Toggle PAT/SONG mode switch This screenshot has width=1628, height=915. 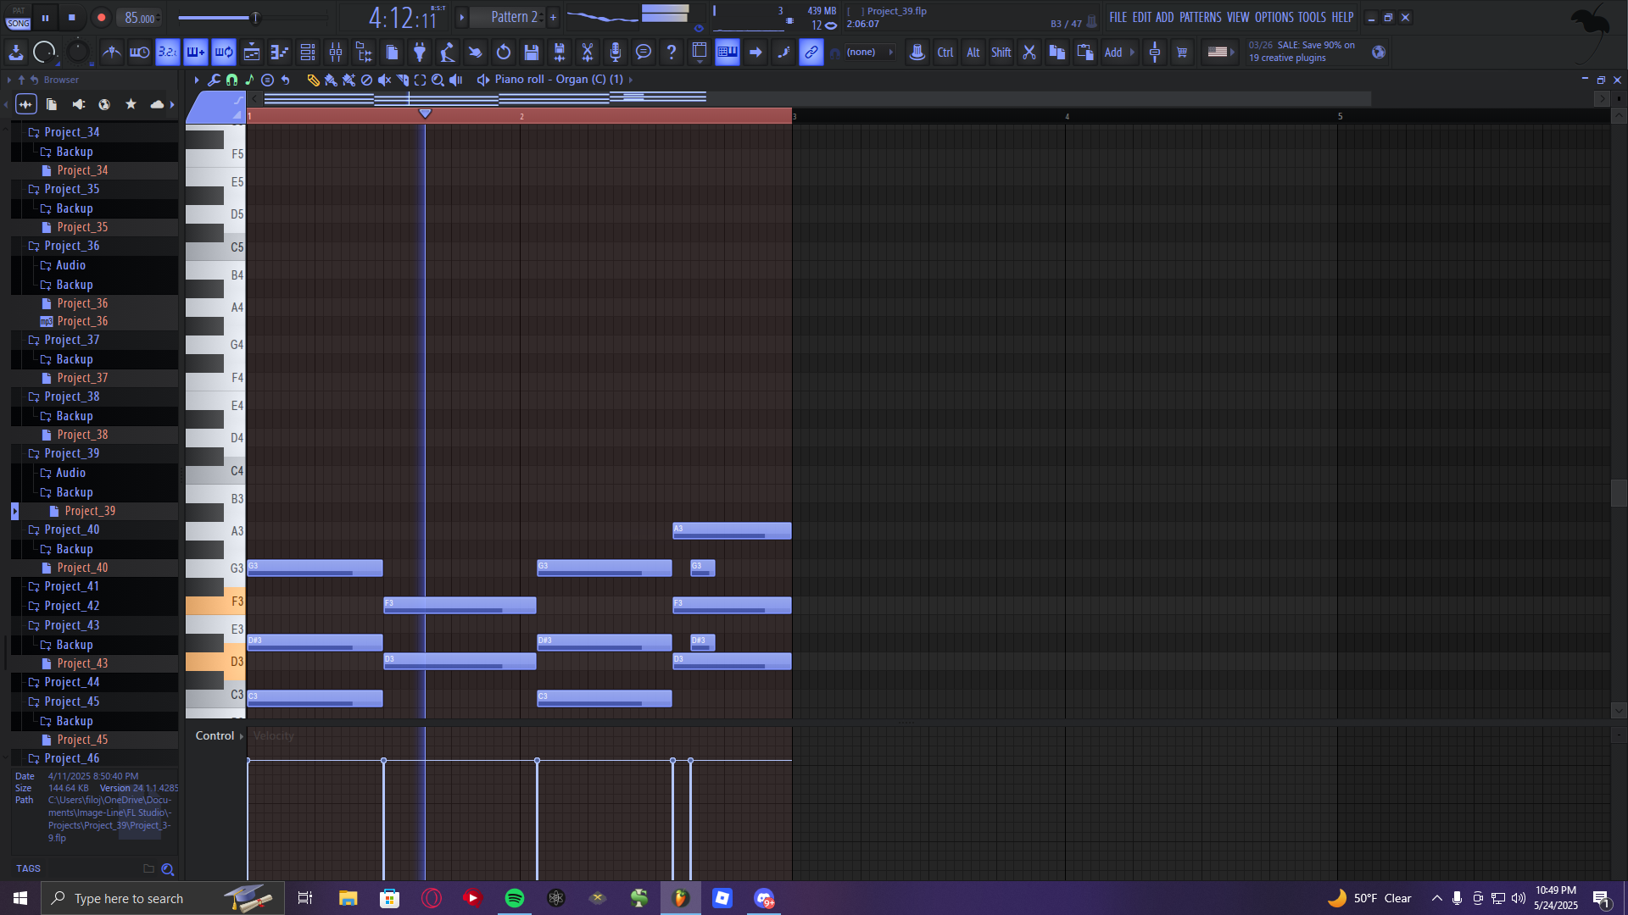click(18, 17)
